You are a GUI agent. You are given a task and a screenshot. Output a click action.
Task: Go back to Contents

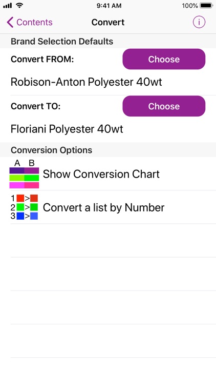30,22
